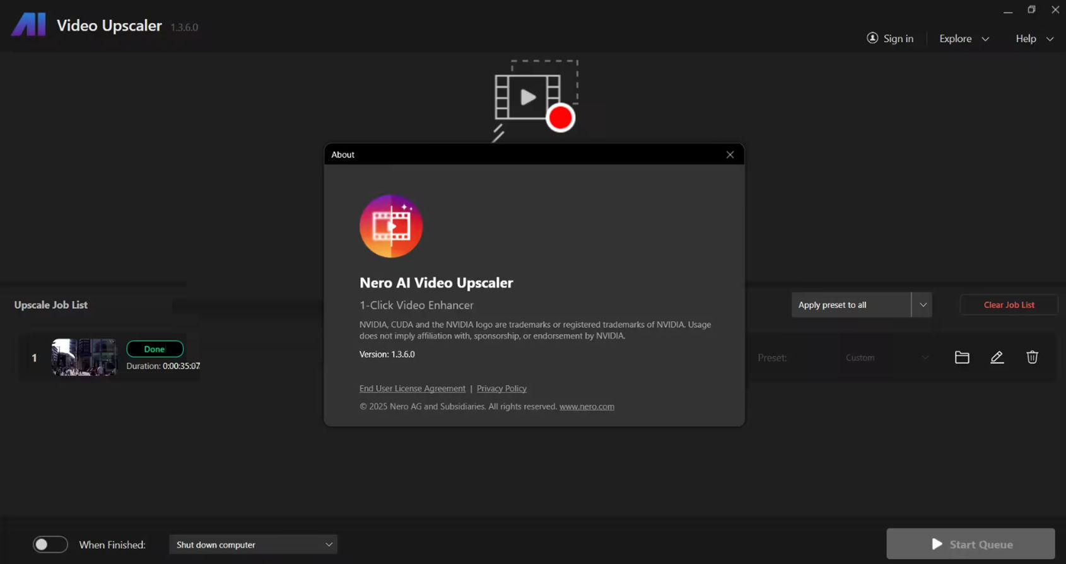Delete job 1 with trash icon

point(1032,357)
